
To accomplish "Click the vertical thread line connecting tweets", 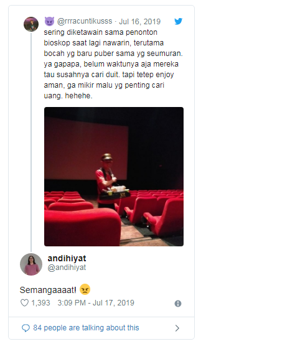I will 31,142.
